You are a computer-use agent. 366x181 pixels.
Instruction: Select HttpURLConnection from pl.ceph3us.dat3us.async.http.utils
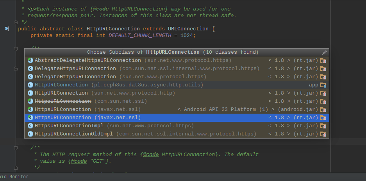pos(177,85)
